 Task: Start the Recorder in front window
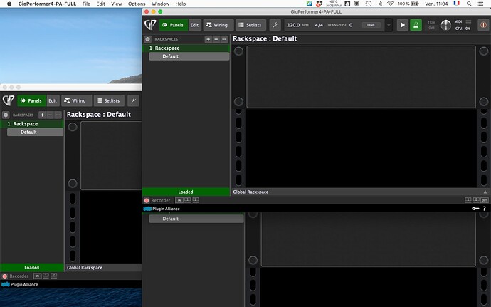147,200
